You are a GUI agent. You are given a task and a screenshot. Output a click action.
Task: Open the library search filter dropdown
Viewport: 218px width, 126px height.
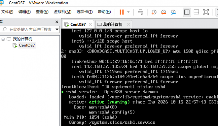(x=57, y=29)
